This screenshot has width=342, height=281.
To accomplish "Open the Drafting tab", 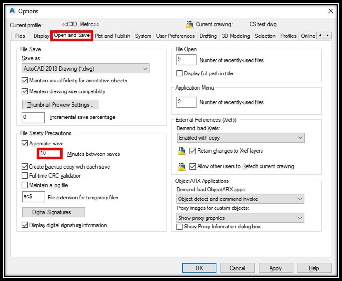I will click(208, 36).
